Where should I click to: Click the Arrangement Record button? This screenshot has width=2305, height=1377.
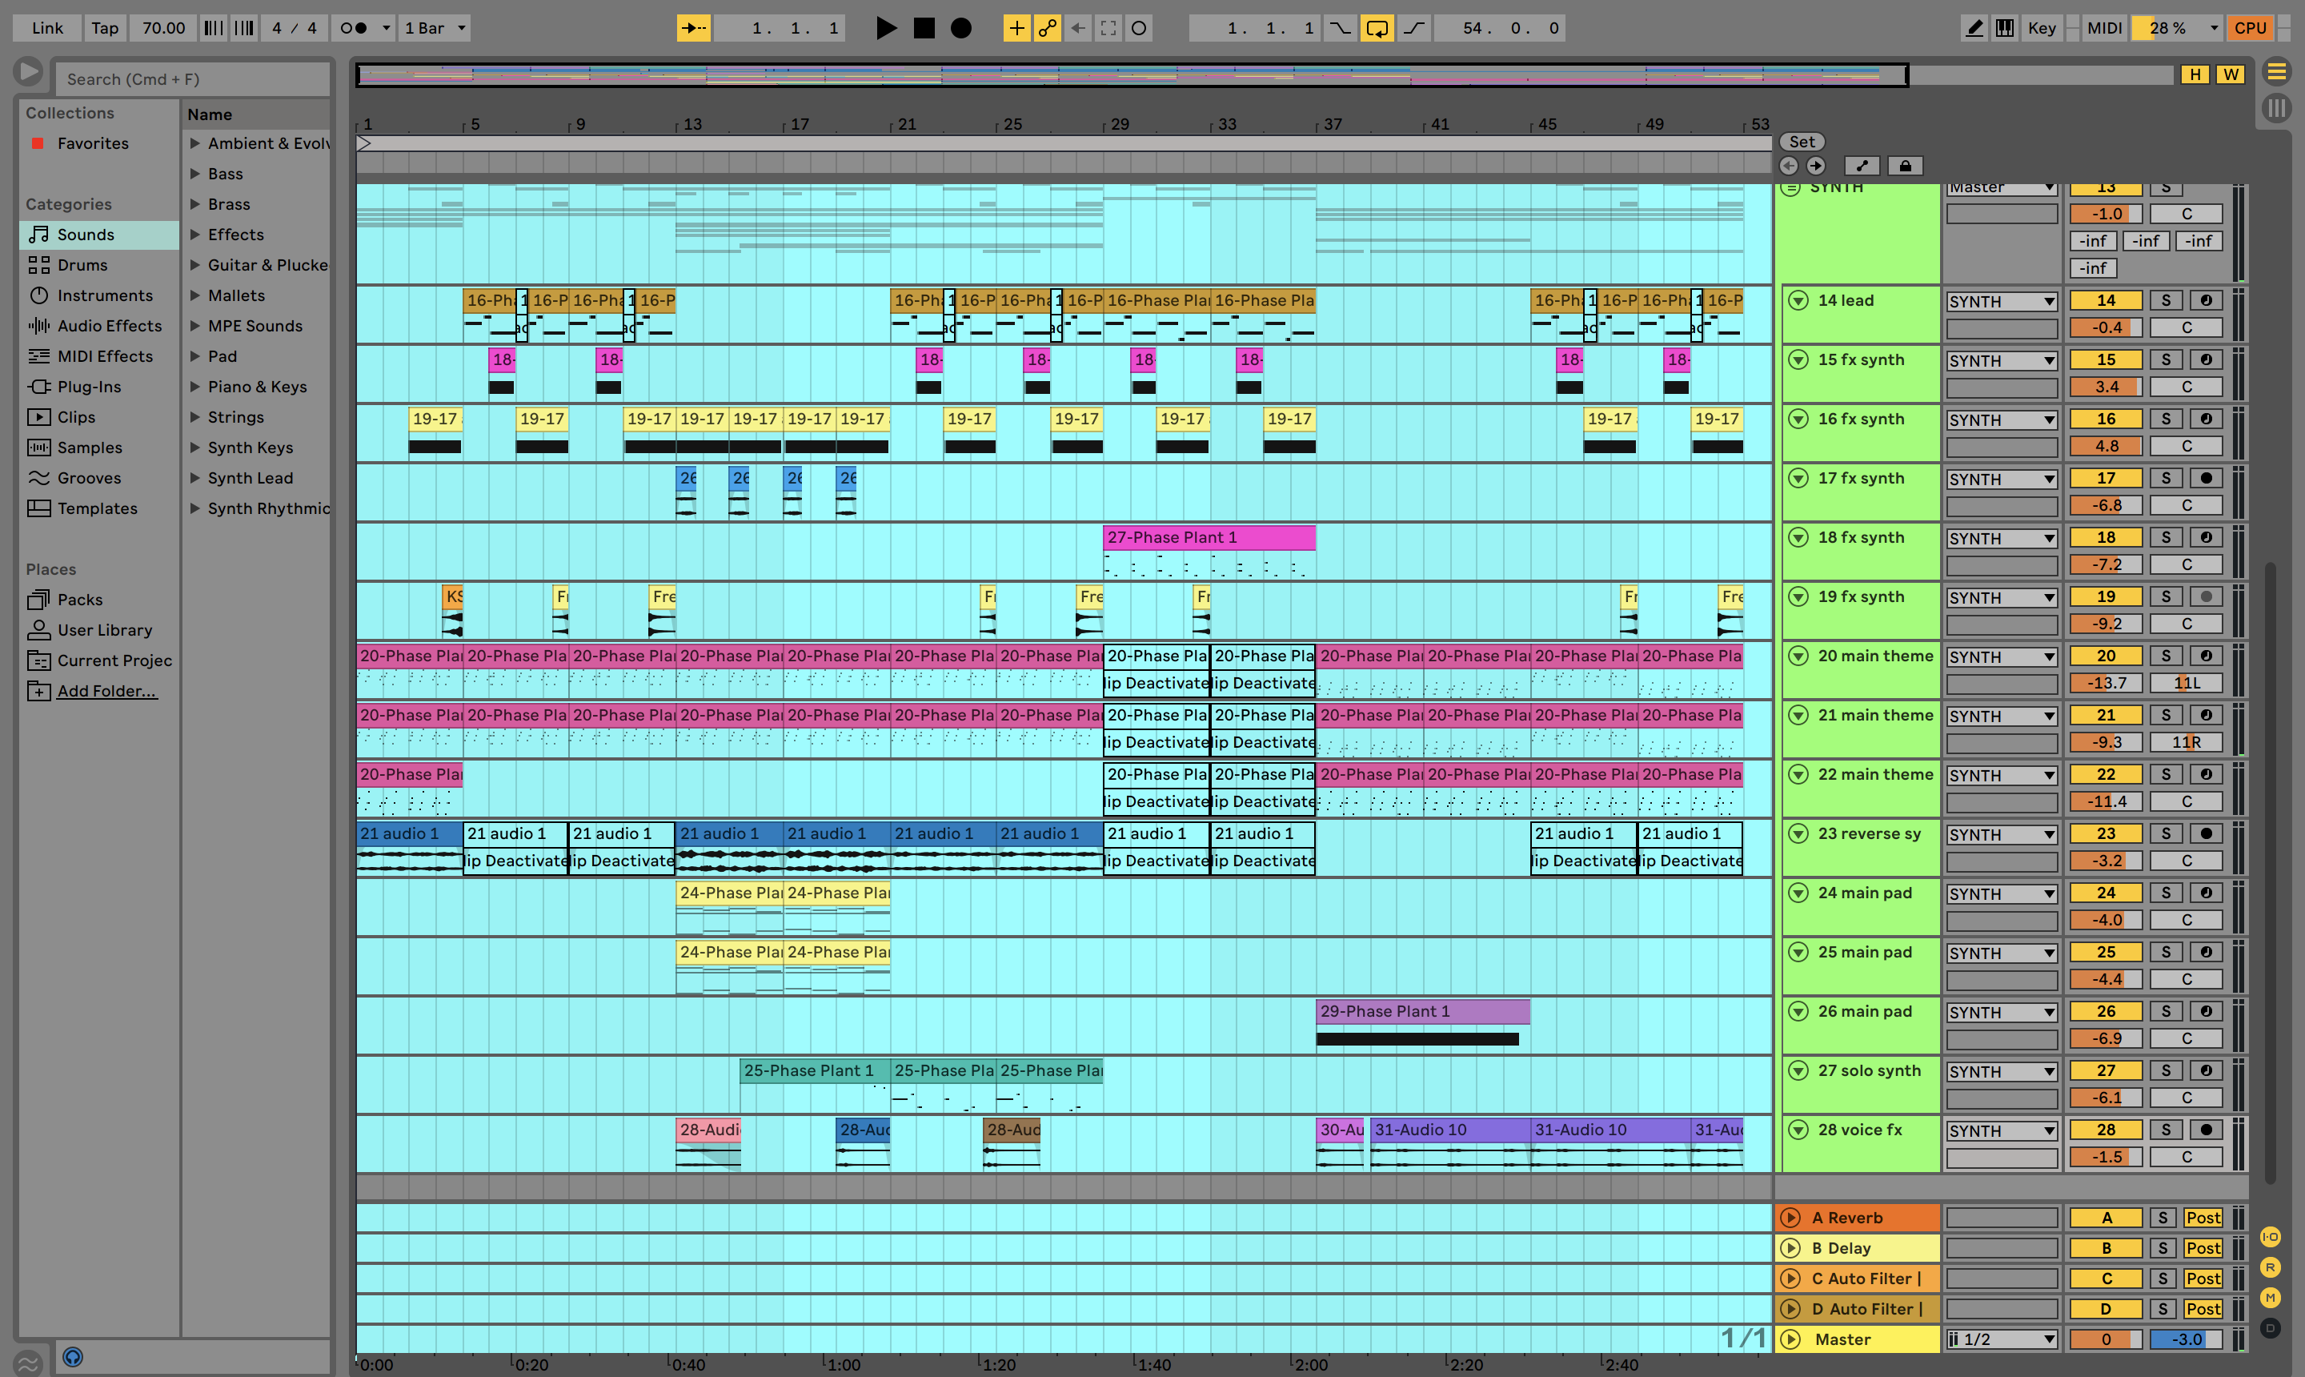coord(961,28)
